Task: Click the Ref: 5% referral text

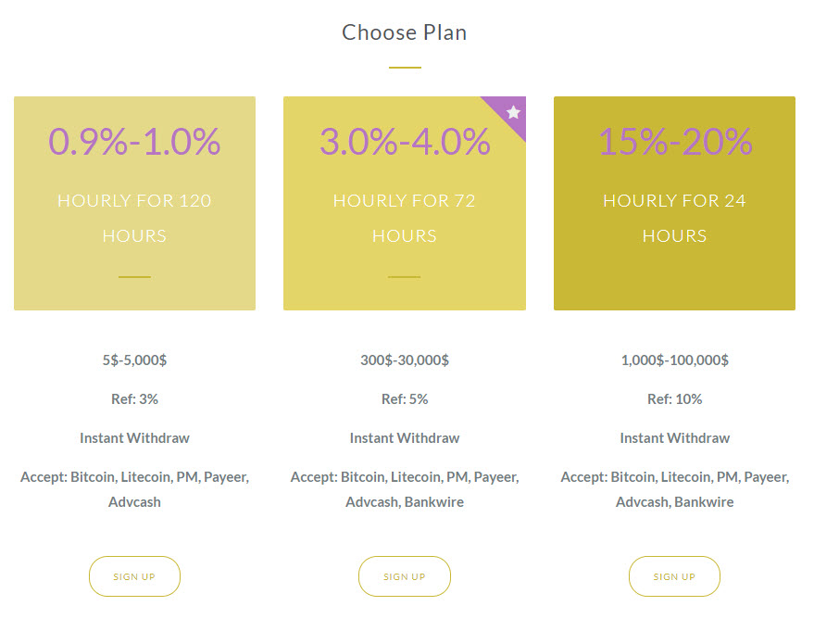Action: 405,399
